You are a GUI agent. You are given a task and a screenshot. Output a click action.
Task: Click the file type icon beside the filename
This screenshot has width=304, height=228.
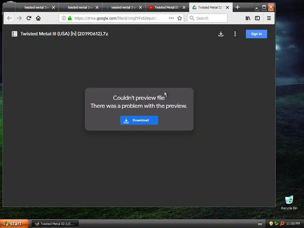coord(15,34)
